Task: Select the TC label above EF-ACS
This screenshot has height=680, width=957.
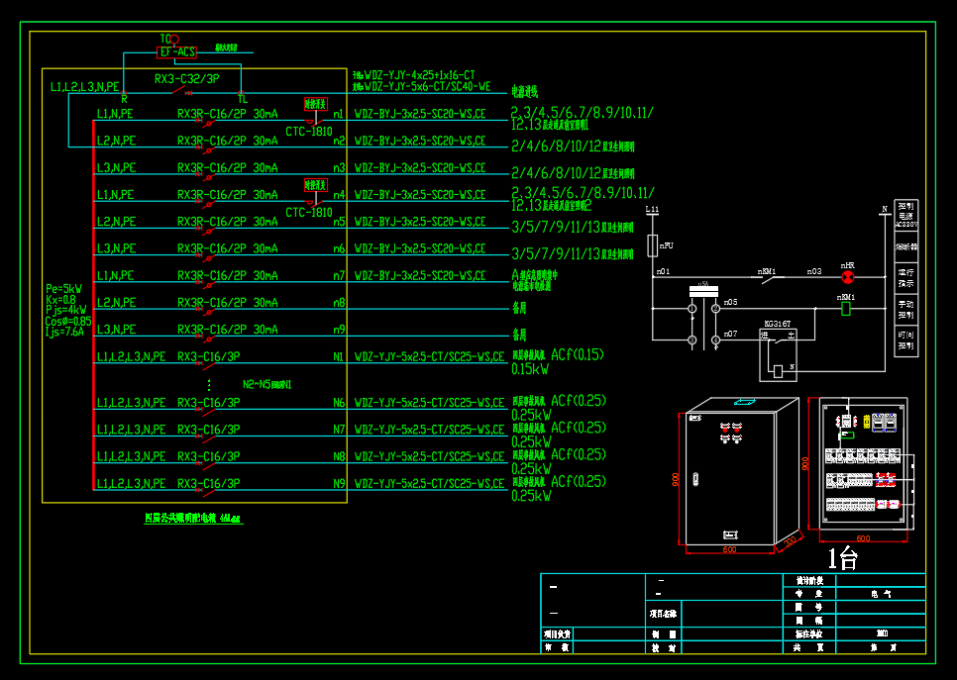Action: 164,39
